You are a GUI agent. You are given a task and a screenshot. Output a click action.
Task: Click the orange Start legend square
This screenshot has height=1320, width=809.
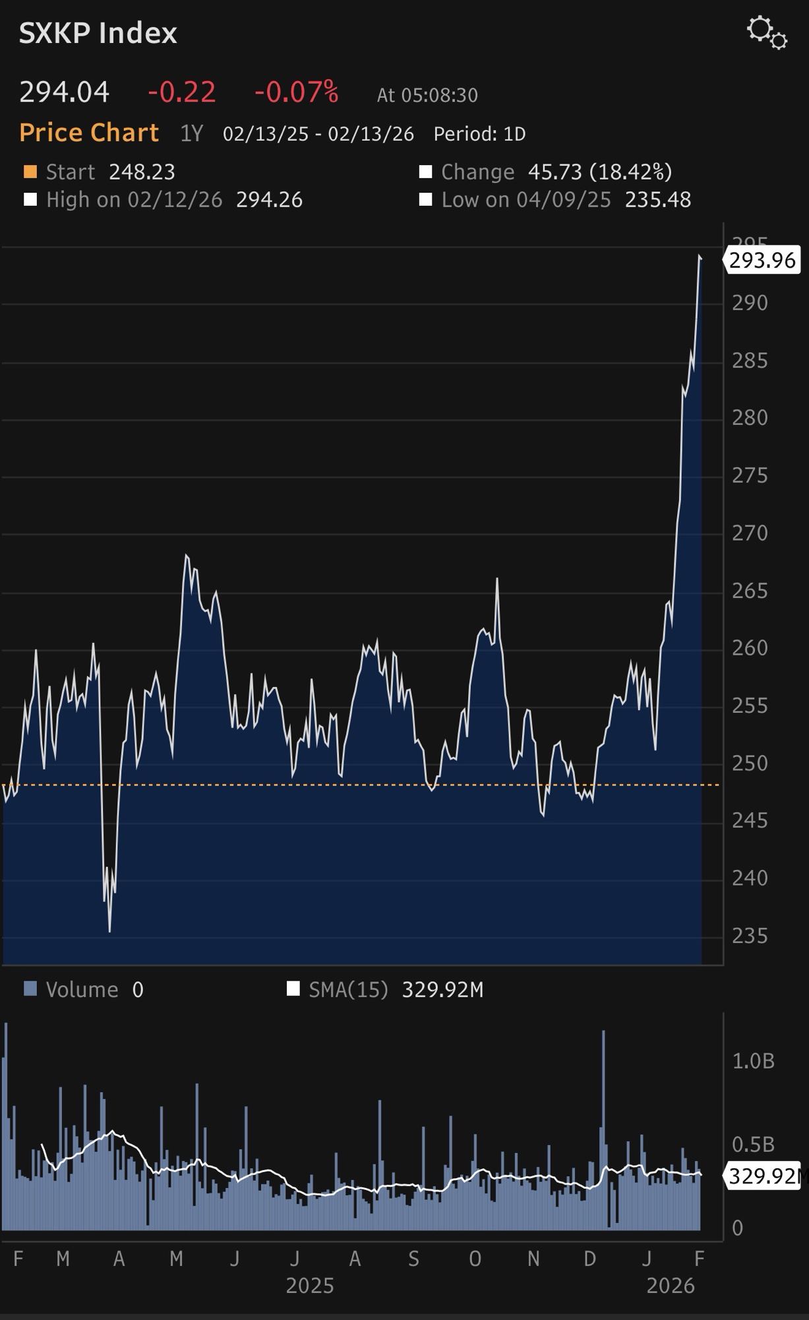click(x=30, y=172)
